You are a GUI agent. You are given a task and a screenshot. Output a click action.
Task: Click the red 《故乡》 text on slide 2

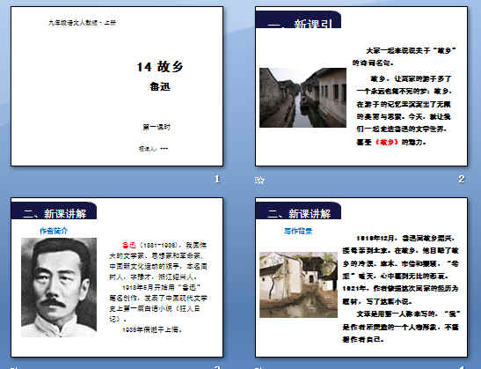387,142
